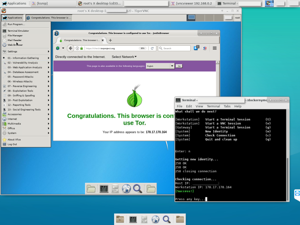The height and width of the screenshot is (225, 300).
Task: Expand 04 - Database Assessment submenu
Action: [26, 72]
